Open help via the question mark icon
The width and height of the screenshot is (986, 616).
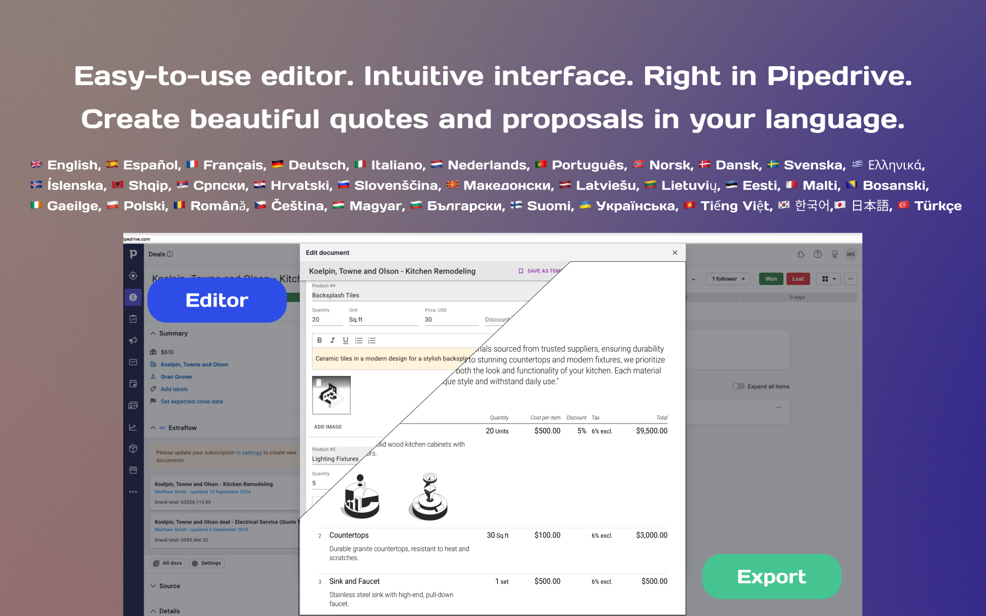point(818,254)
